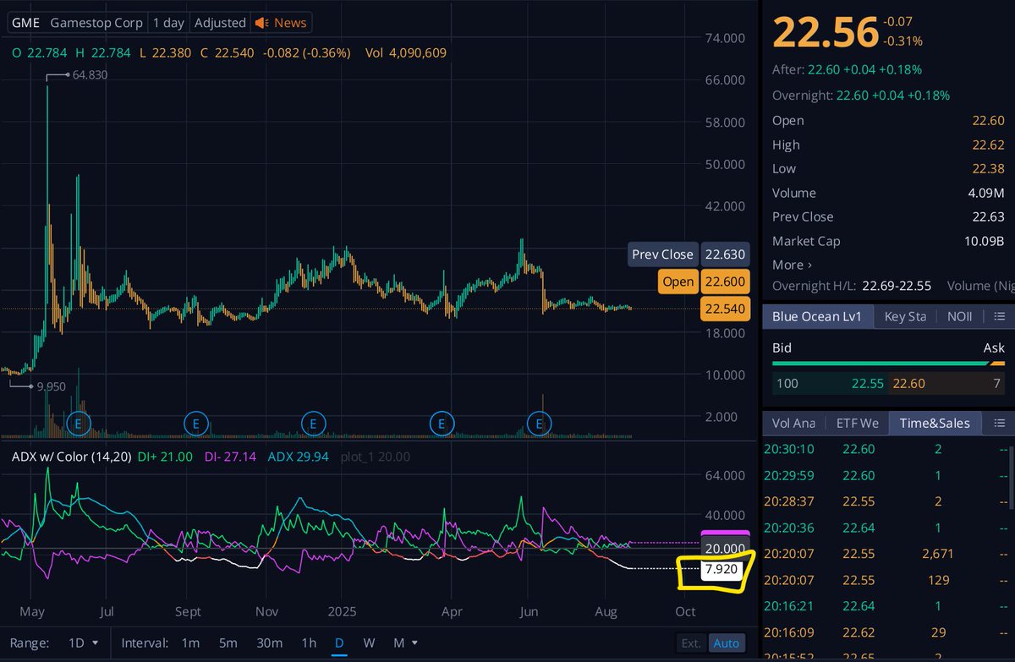Toggle the Auto scale button

pos(726,643)
